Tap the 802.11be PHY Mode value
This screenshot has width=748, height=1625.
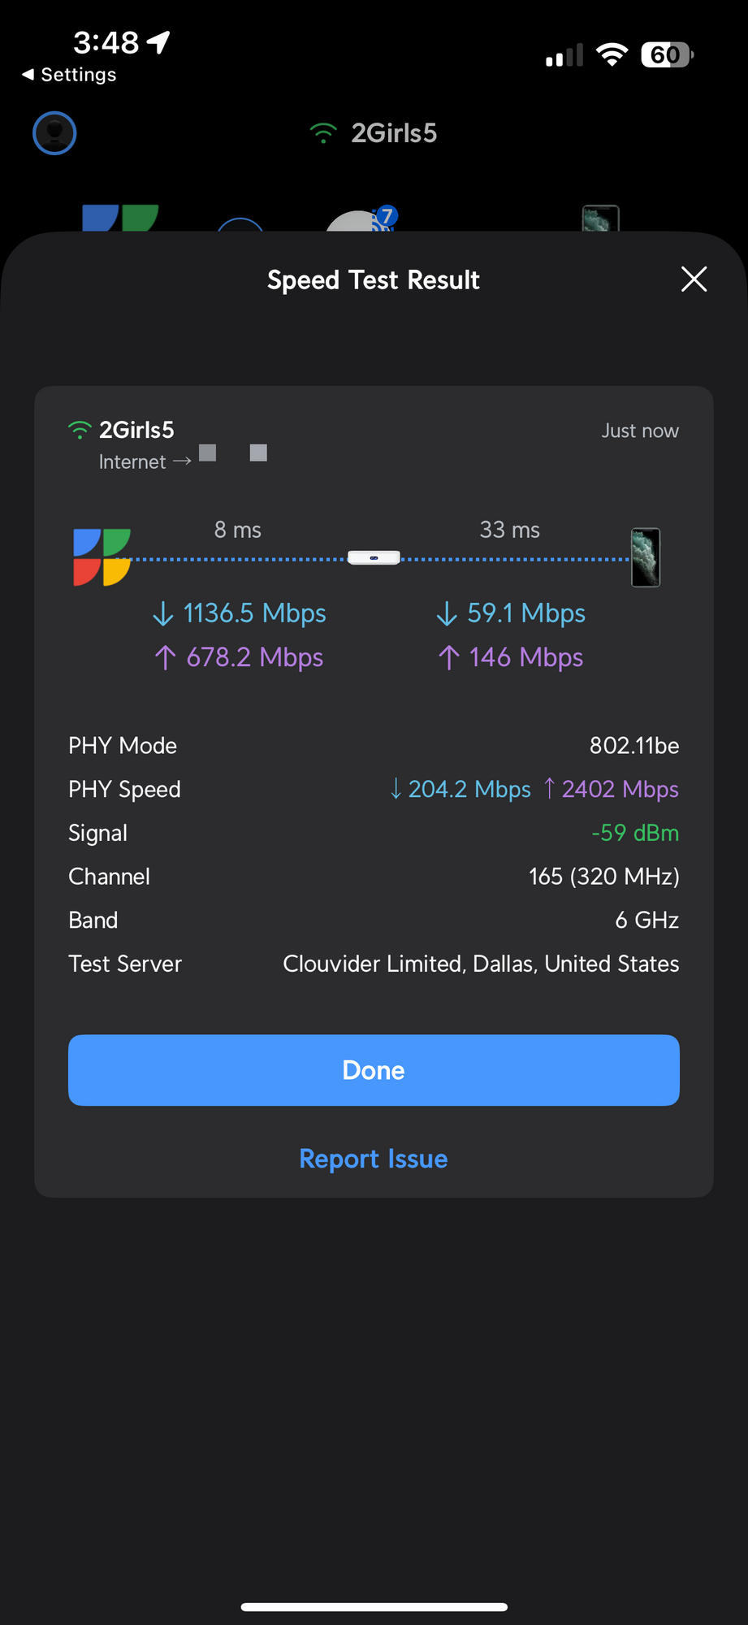point(633,746)
